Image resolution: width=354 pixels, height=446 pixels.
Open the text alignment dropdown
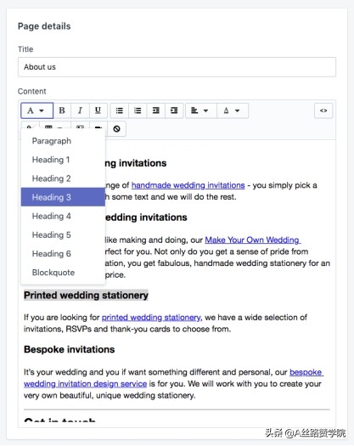(x=201, y=110)
